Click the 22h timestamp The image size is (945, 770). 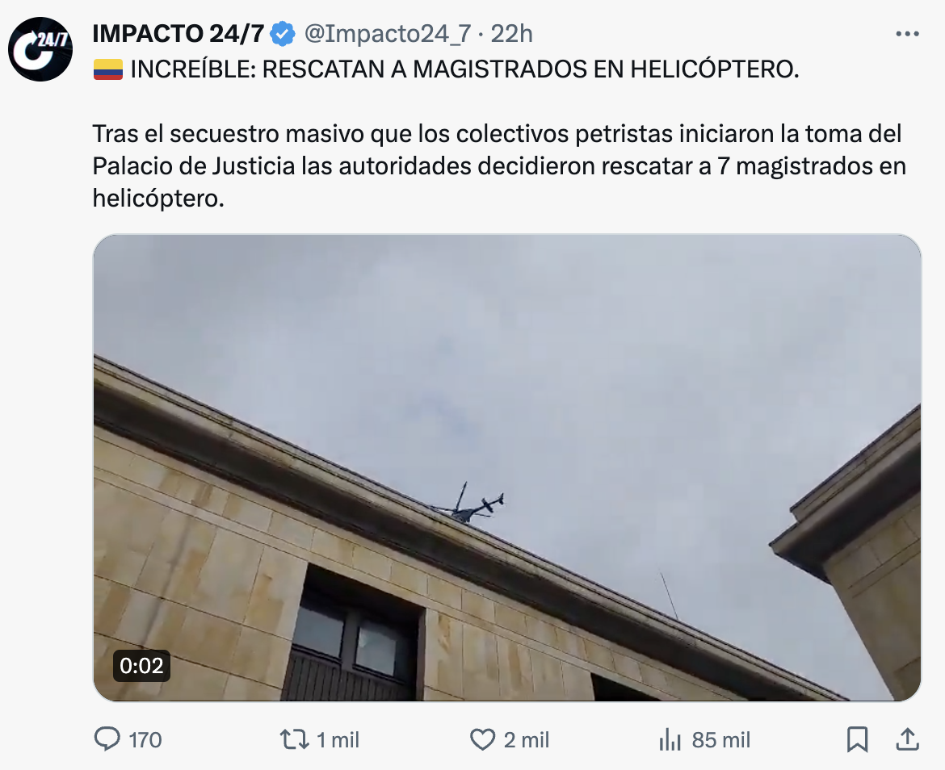pyautogui.click(x=512, y=34)
